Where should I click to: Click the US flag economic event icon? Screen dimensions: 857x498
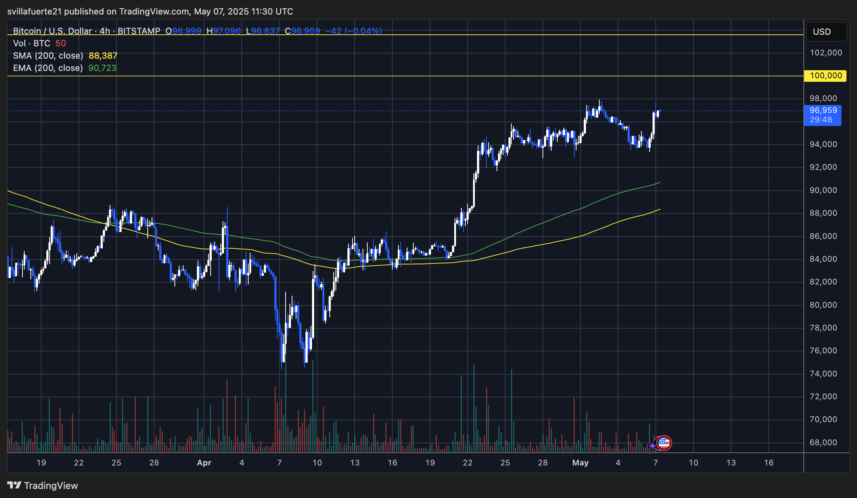tap(664, 443)
